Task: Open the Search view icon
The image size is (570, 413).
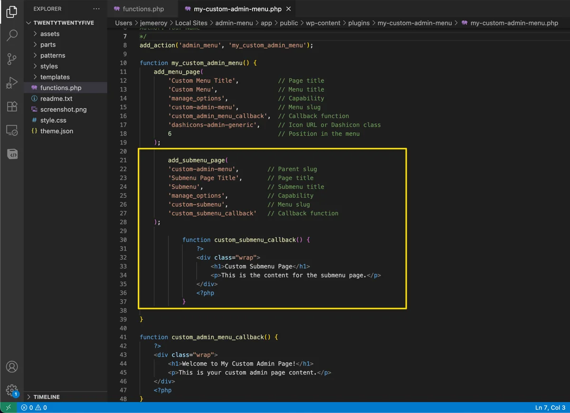Action: [x=12, y=36]
